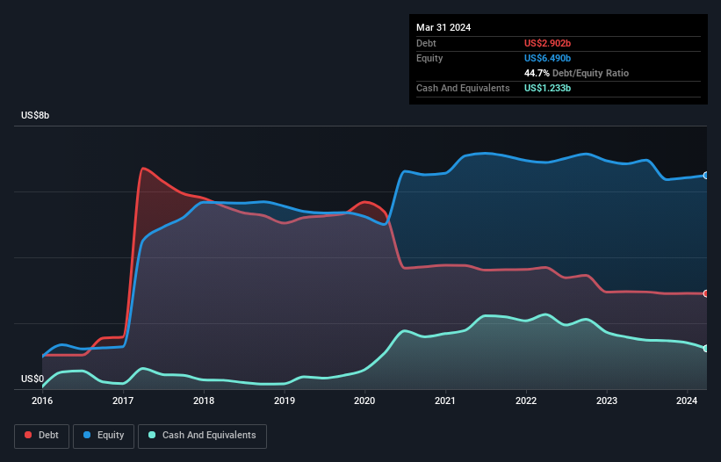This screenshot has height=462, width=721.
Task: Click the US$2.902b debt value
Action: tap(547, 43)
